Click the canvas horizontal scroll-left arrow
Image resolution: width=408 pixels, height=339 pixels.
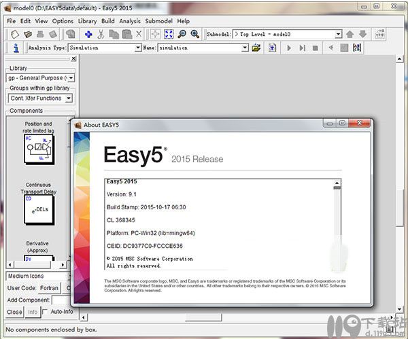coord(83,317)
